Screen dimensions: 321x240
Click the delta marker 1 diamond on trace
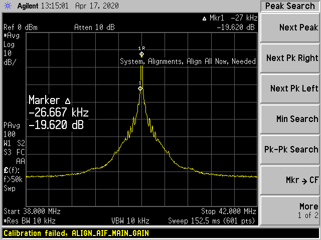coord(140,88)
